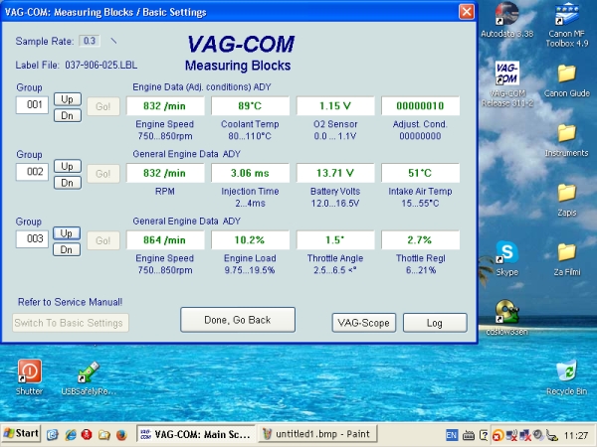Launch Firefox from quick launch

[121, 434]
